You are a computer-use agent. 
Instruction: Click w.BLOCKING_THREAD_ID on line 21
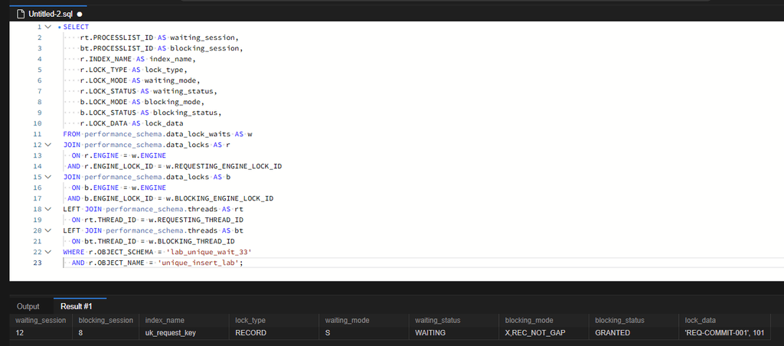[x=192, y=241]
